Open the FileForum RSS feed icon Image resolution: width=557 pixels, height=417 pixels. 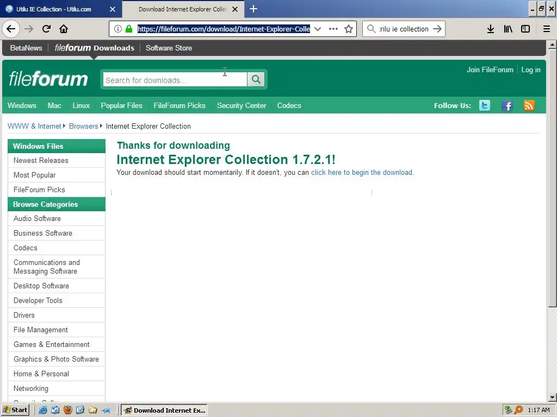(x=529, y=105)
